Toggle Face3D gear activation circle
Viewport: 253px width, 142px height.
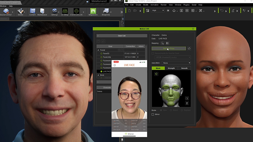click(101, 54)
